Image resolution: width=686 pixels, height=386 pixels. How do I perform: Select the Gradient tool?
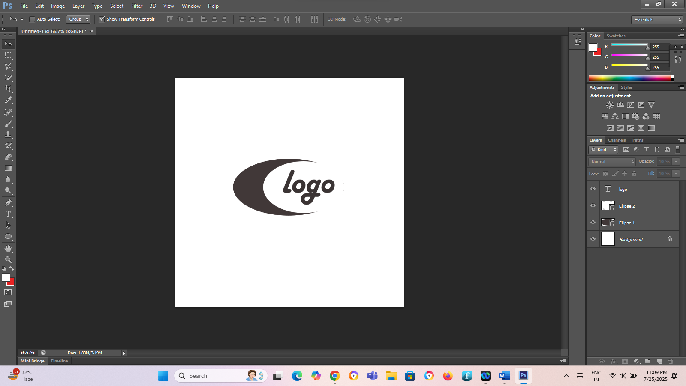(x=8, y=168)
